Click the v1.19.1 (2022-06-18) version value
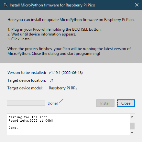The image size is (142, 142). [66, 73]
